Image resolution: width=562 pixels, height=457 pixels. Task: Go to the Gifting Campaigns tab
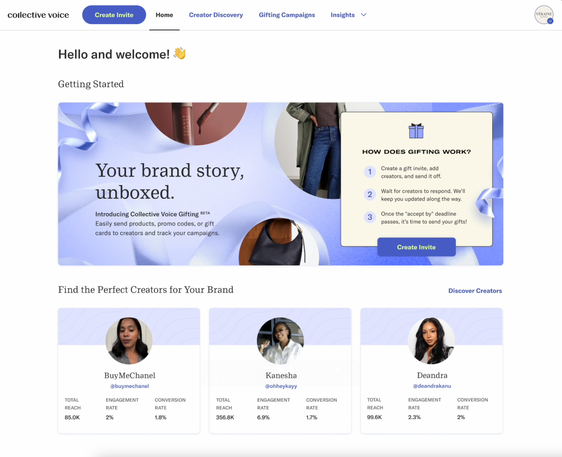coord(287,15)
